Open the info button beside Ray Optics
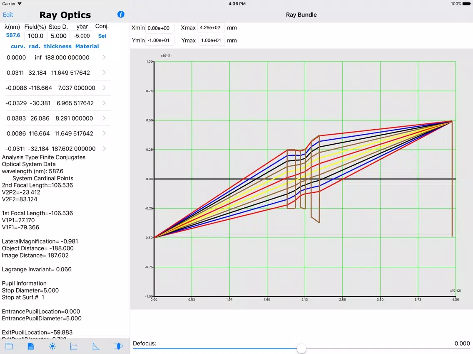This screenshot has width=473, height=354. 121,15
